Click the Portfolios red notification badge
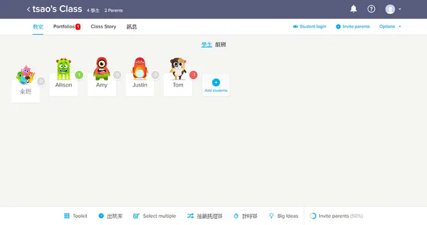This screenshot has height=225, width=427. click(x=78, y=27)
